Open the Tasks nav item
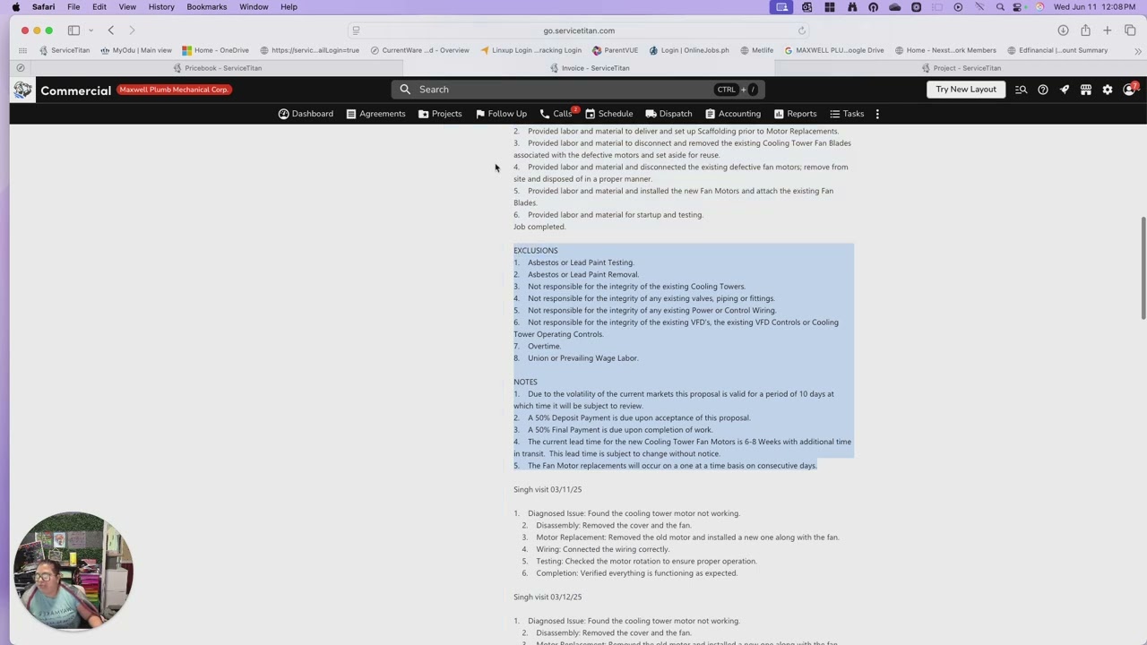1147x645 pixels. tap(847, 114)
